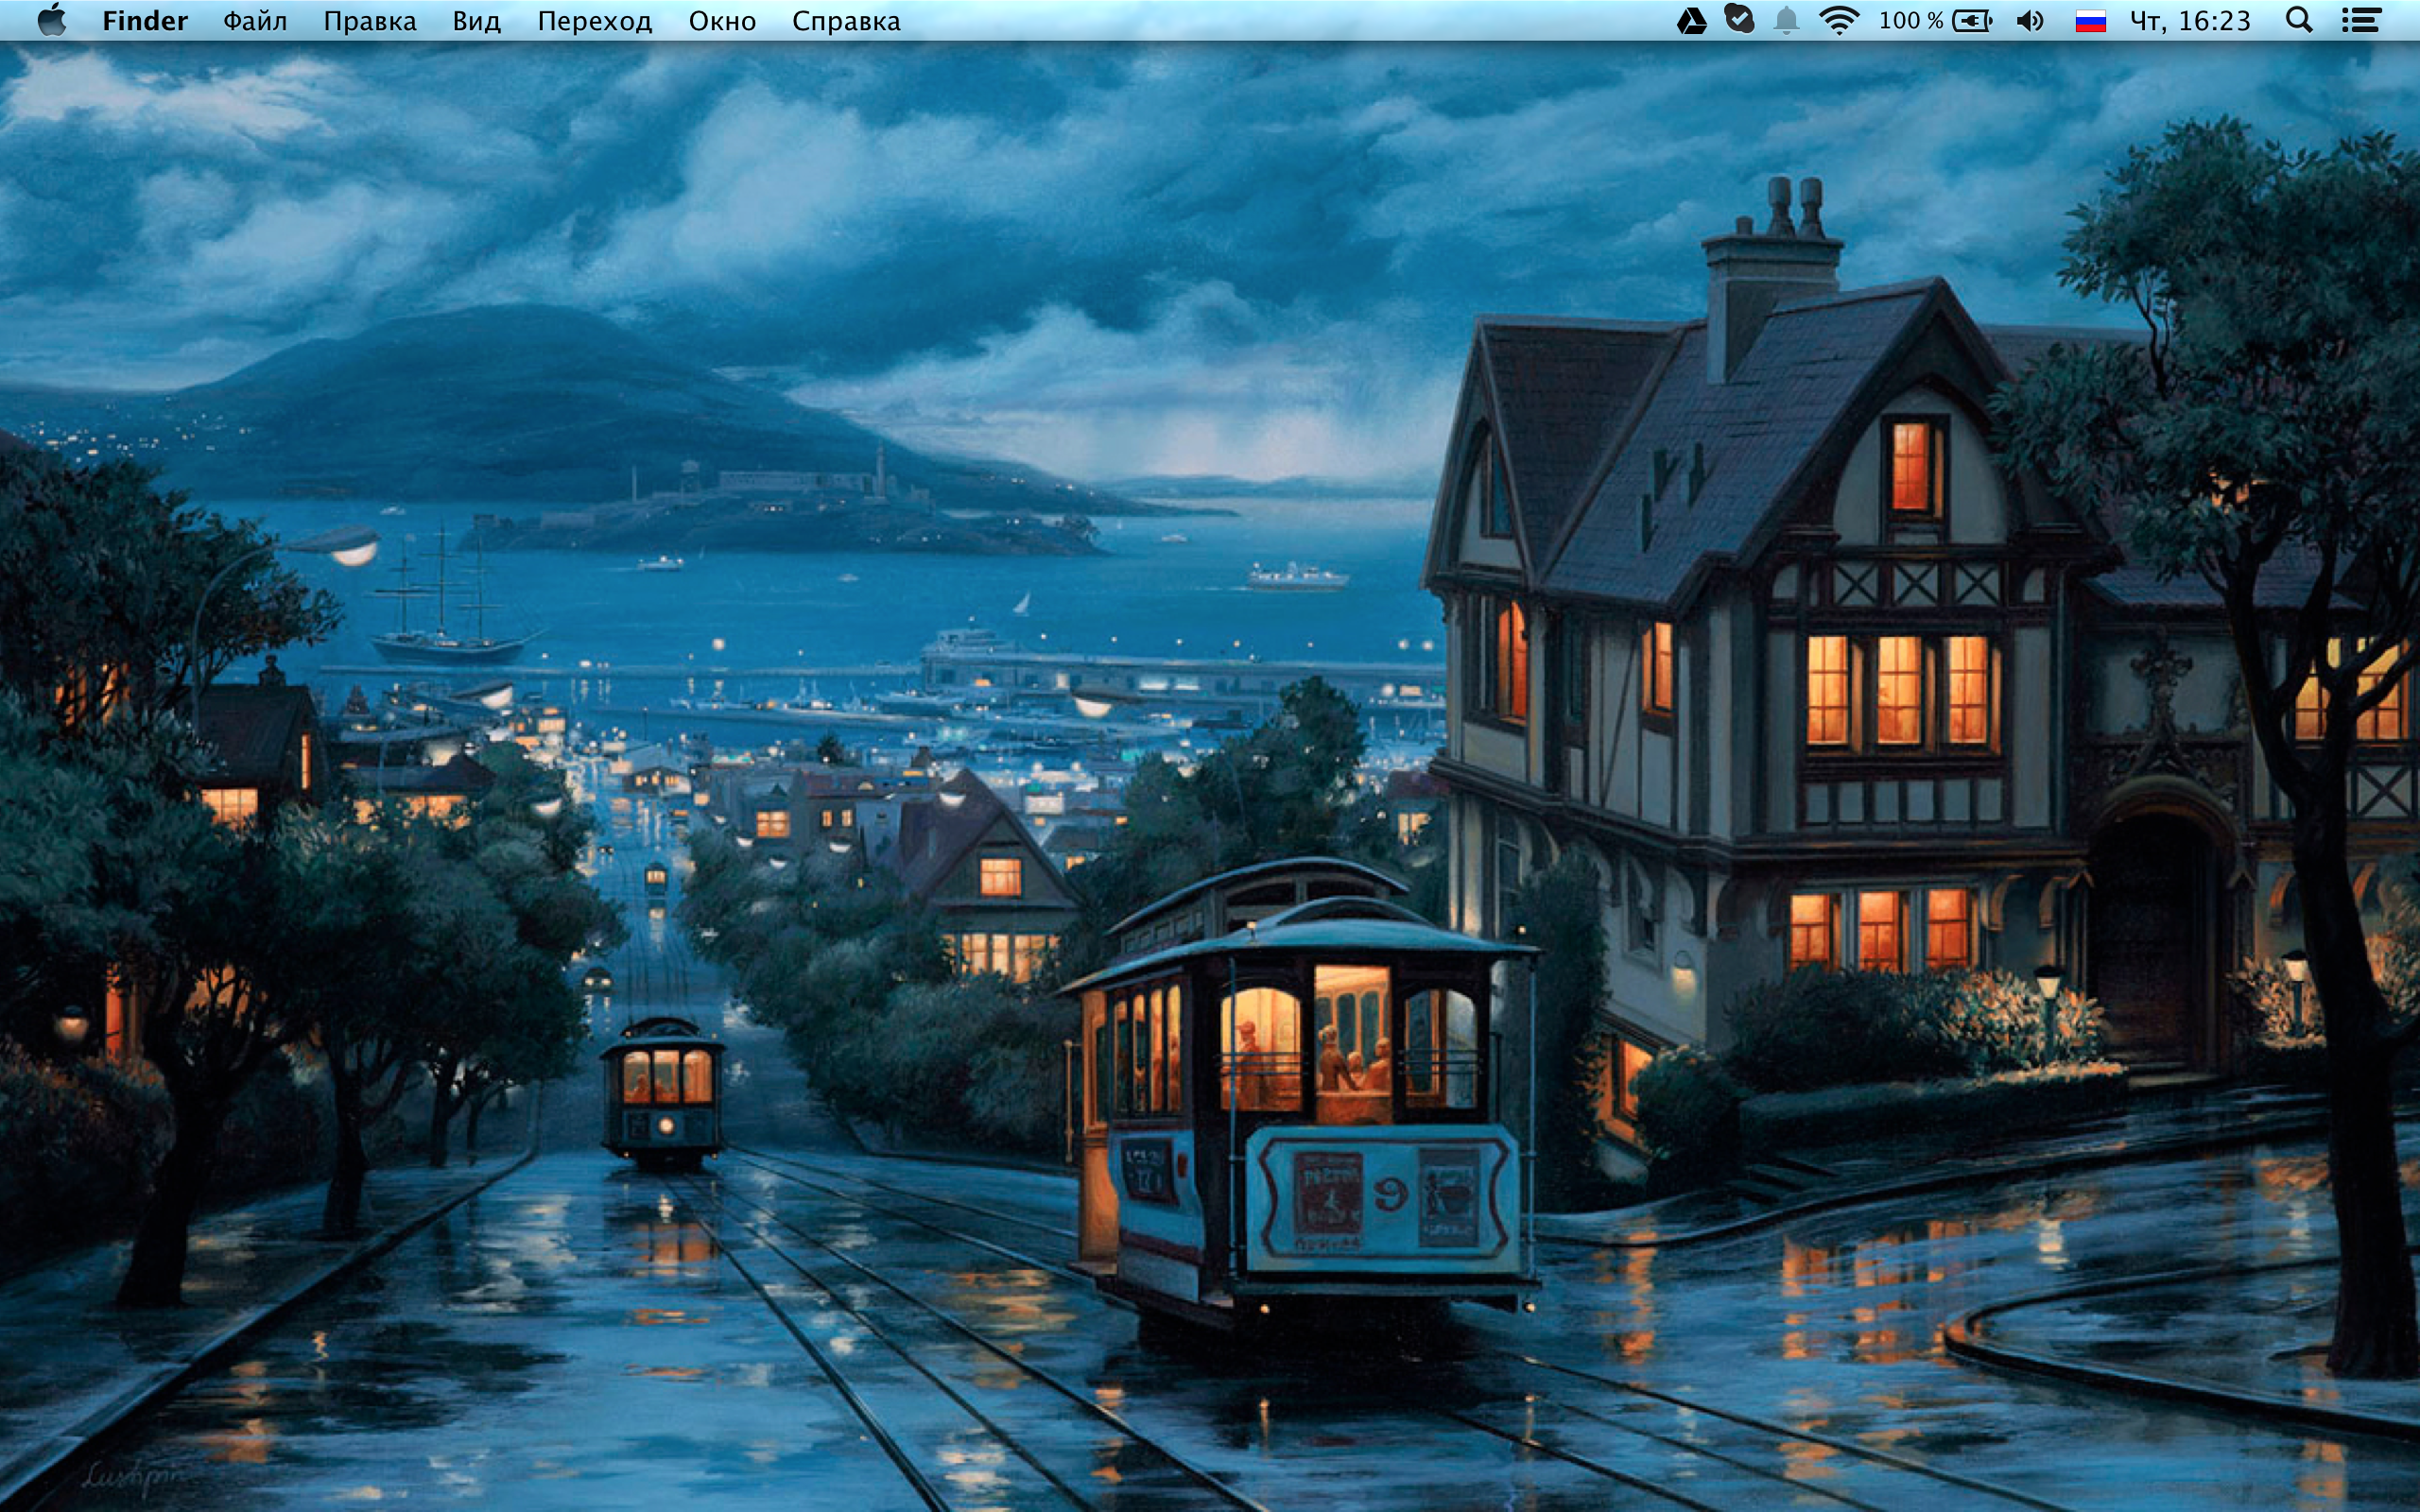Open the Окно menu
Screen dimensions: 2420x1512
722,21
